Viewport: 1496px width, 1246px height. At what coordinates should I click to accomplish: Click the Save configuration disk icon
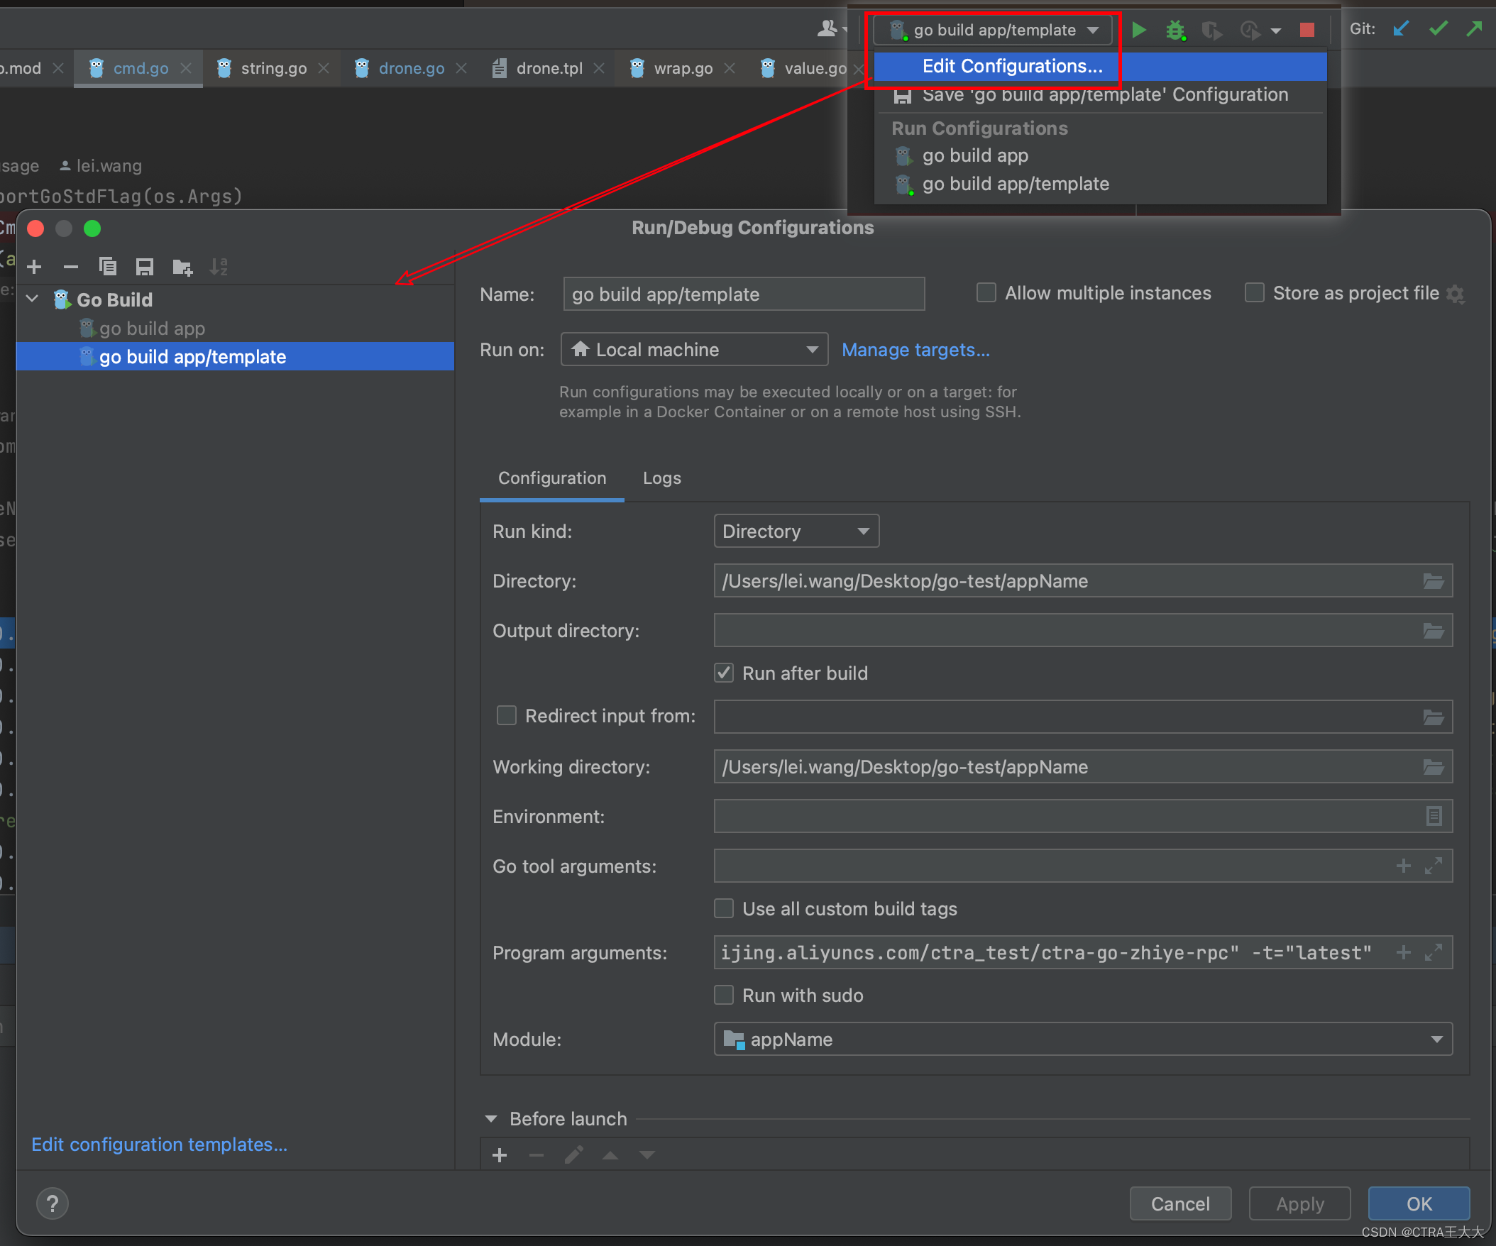click(145, 268)
